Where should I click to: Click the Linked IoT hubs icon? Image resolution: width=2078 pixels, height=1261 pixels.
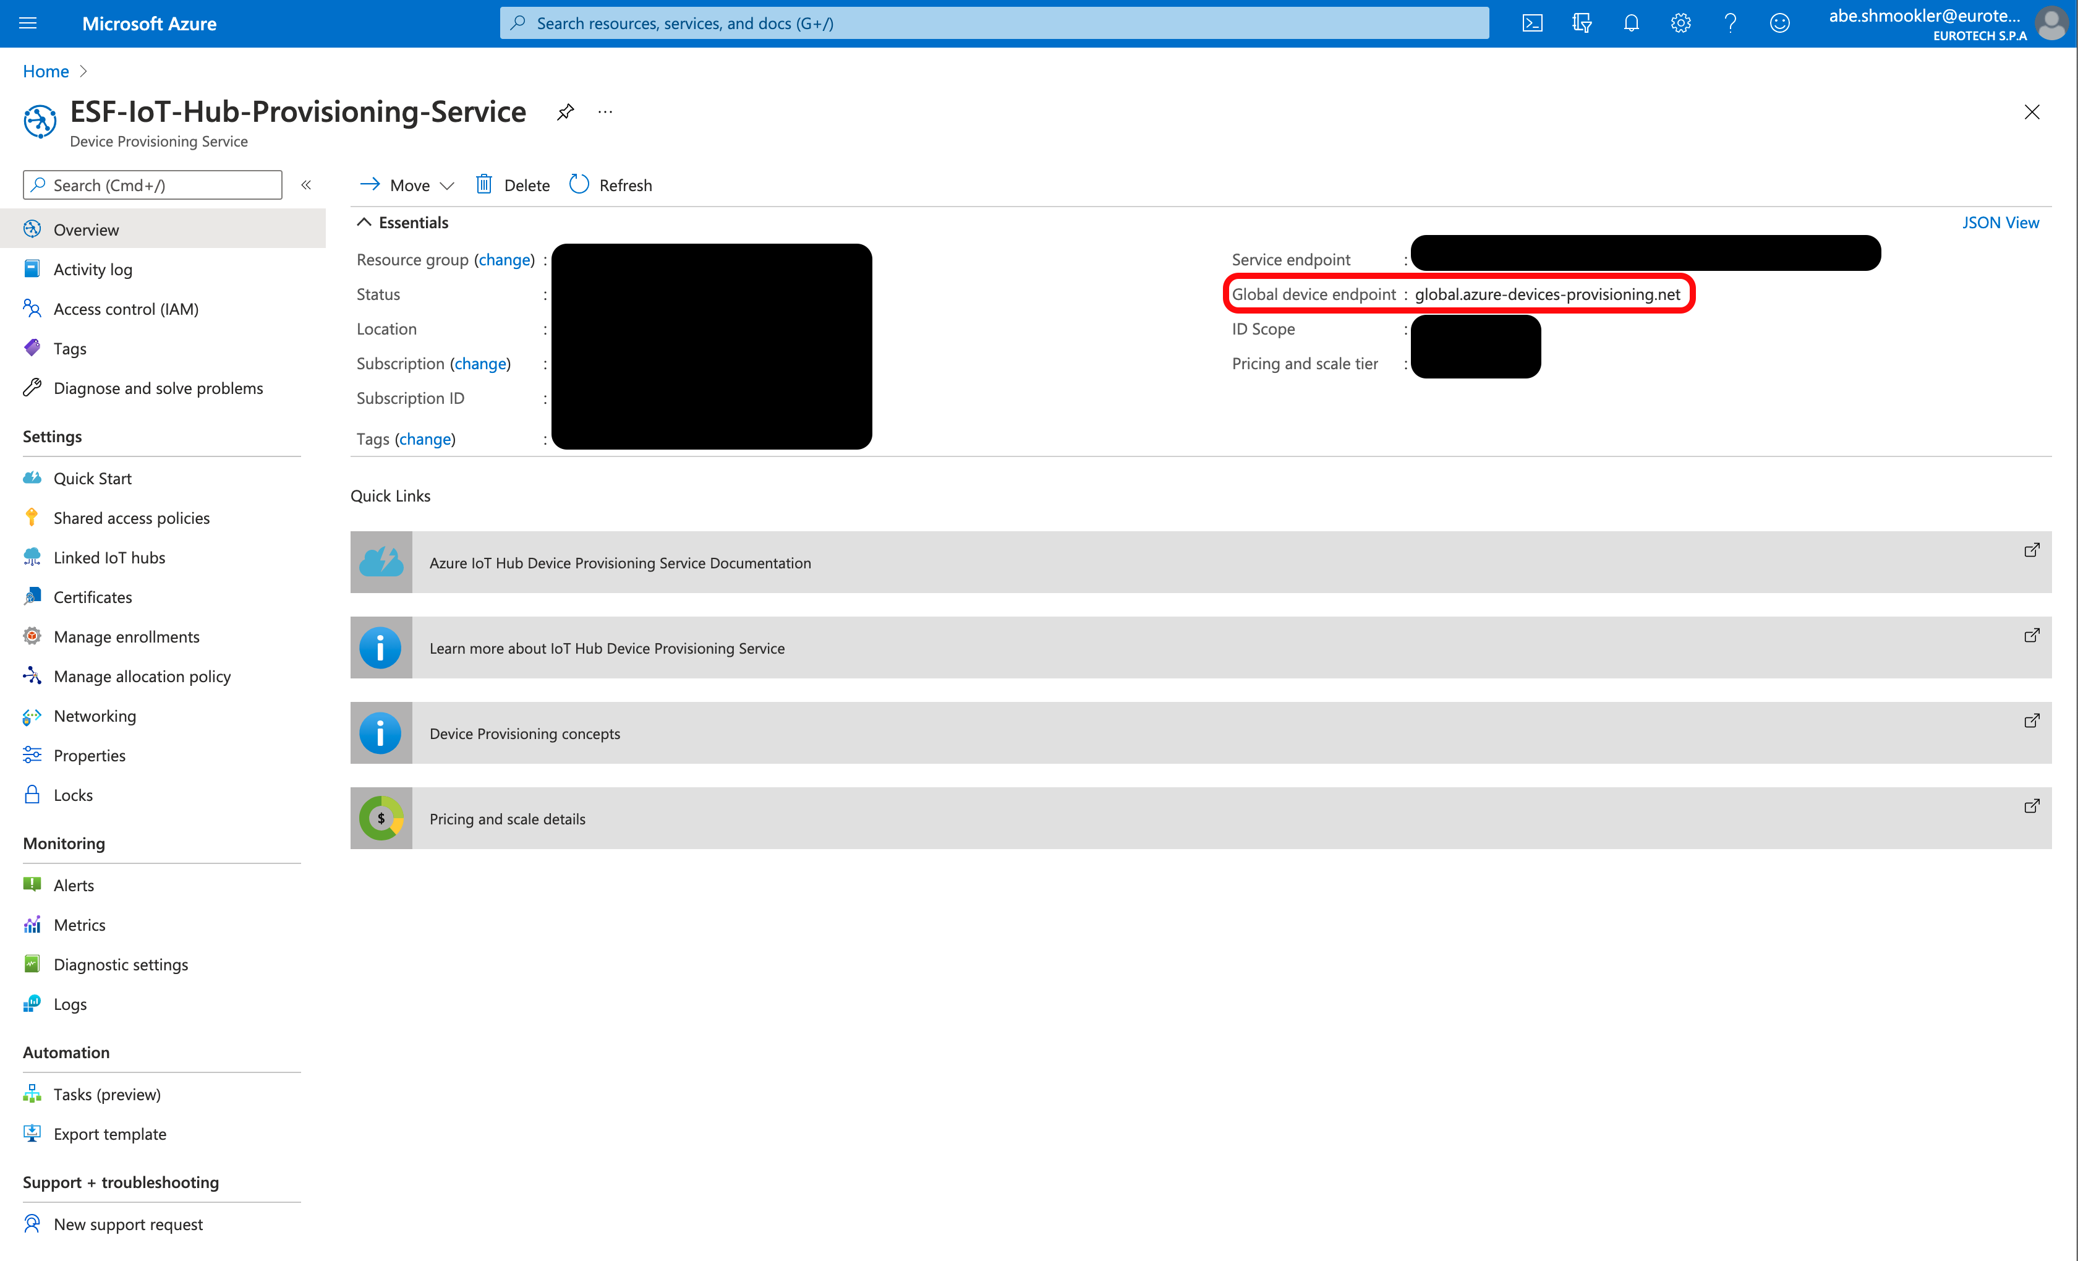click(x=32, y=557)
